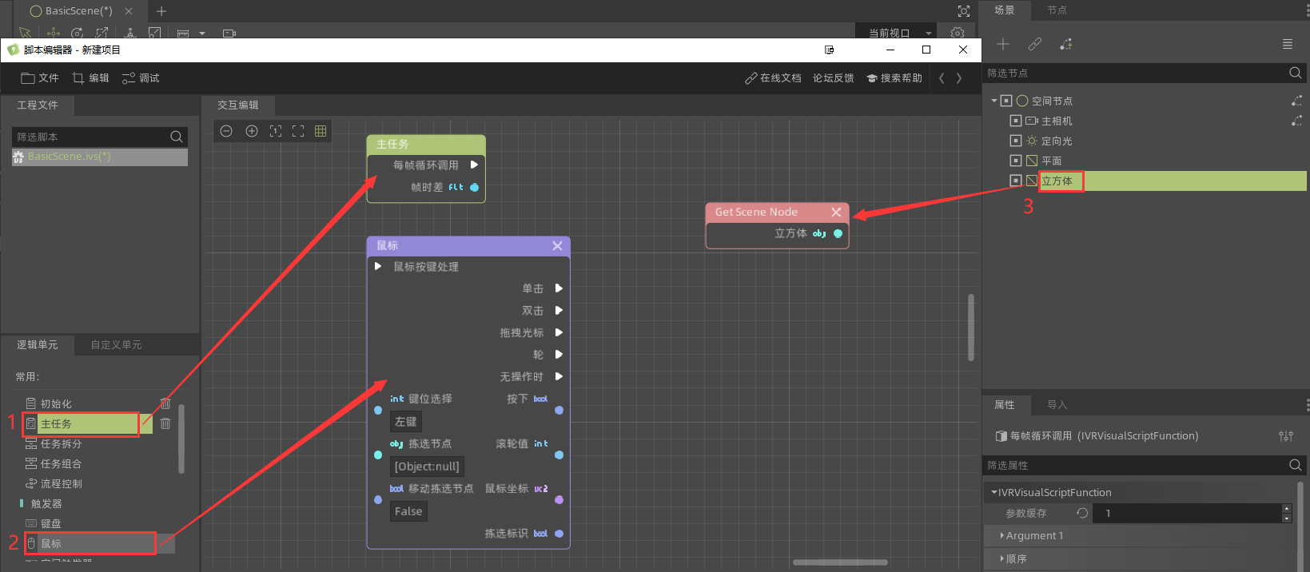Click the search icon in 筛选脚本 box
The width and height of the screenshot is (1310, 572).
pyautogui.click(x=177, y=137)
